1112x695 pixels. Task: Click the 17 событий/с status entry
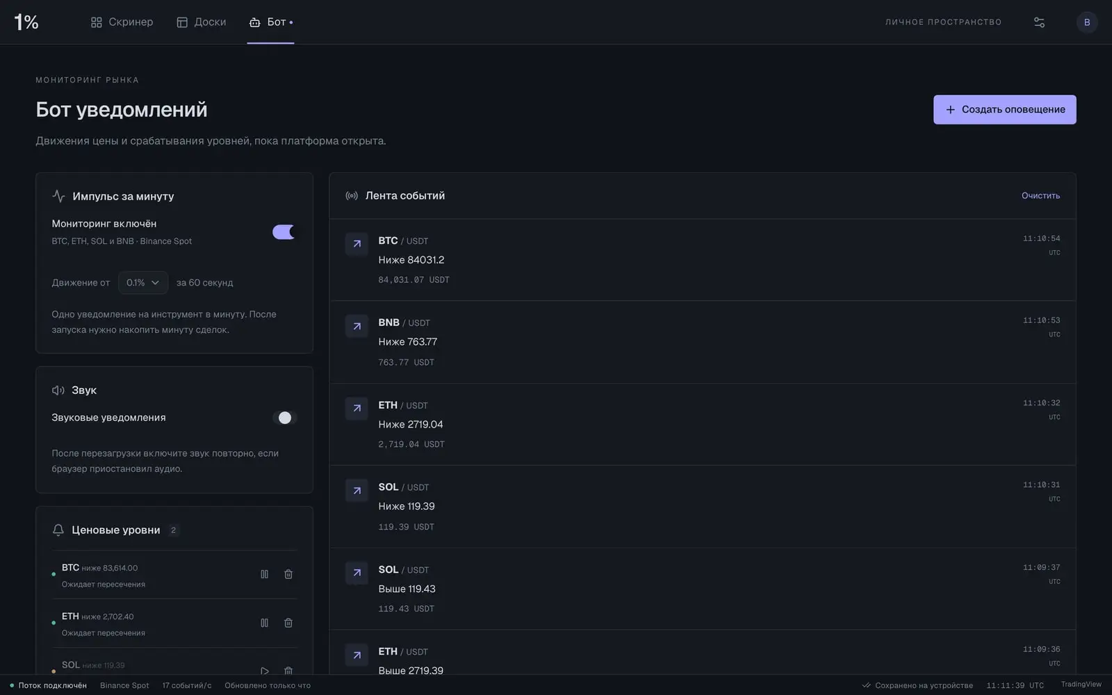tap(187, 685)
